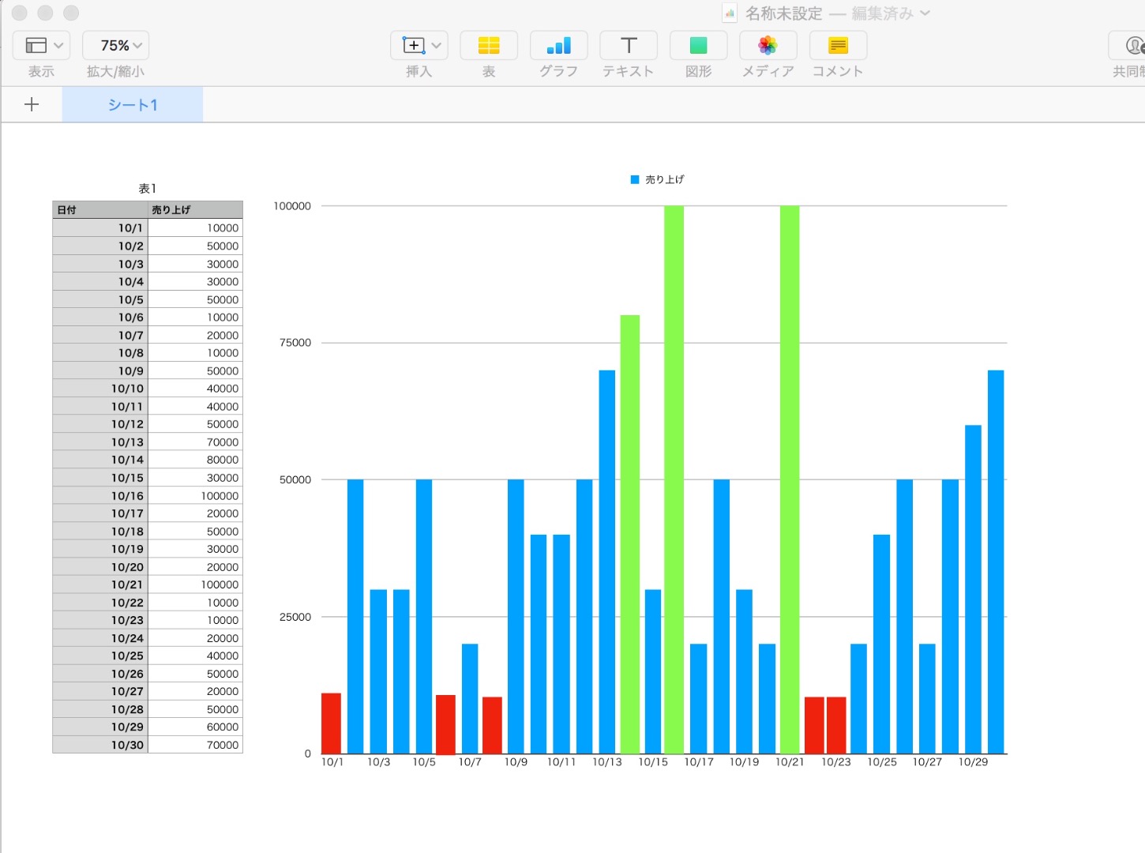This screenshot has width=1145, height=853.
Task: Click the 共同制作 collaborate icon
Action: click(1134, 46)
